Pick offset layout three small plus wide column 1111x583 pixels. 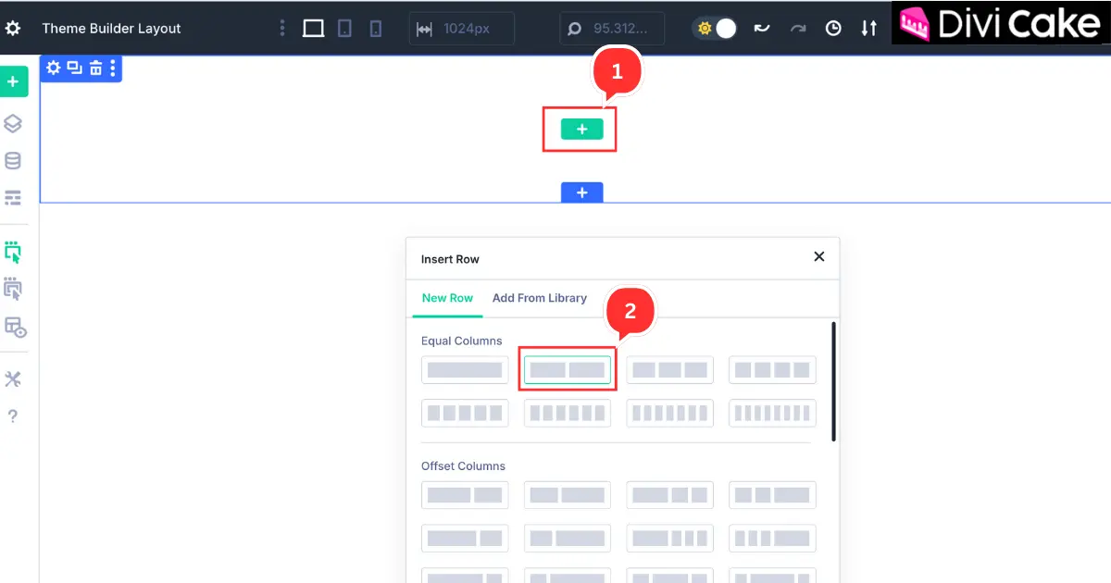click(x=772, y=538)
